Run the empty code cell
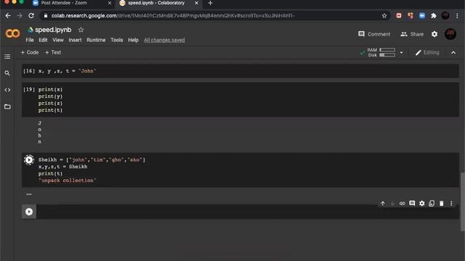This screenshot has height=261, width=465. pos(29,212)
